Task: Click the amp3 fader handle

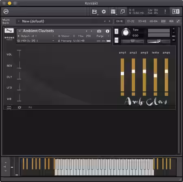Action: pyautogui.click(x=144, y=71)
